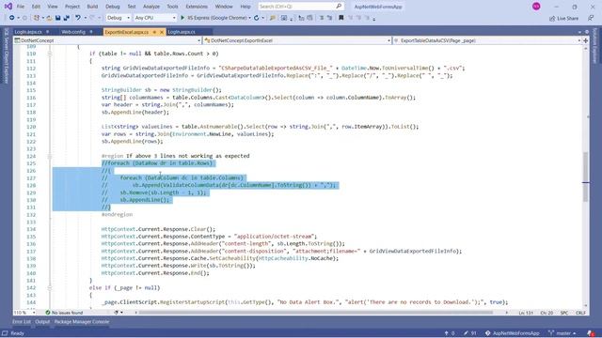Open the Send Feedback icon at top right
Image resolution: width=602 pixels, height=338 pixels.
tap(591, 18)
